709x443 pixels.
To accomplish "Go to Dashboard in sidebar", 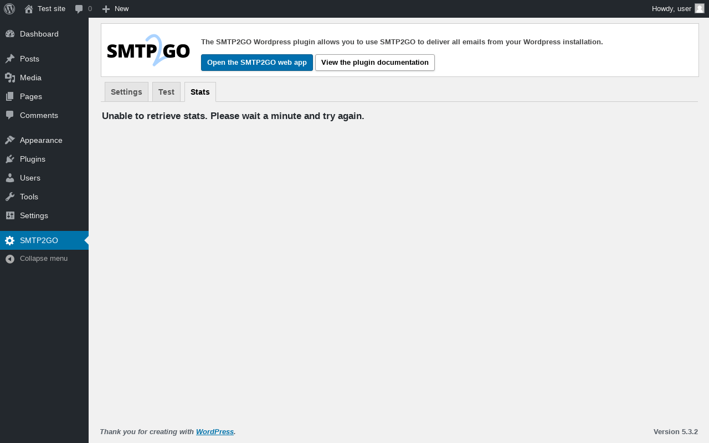I will [44, 34].
